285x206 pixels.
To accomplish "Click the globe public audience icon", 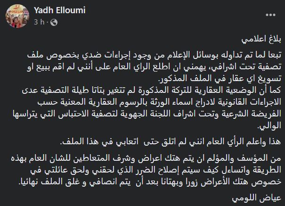I will pyautogui.click(x=54, y=22).
